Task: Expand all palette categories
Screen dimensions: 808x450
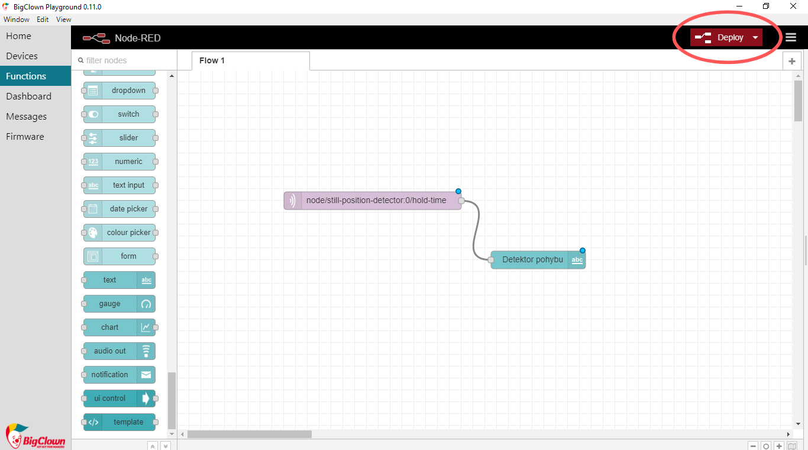Action: pos(166,446)
